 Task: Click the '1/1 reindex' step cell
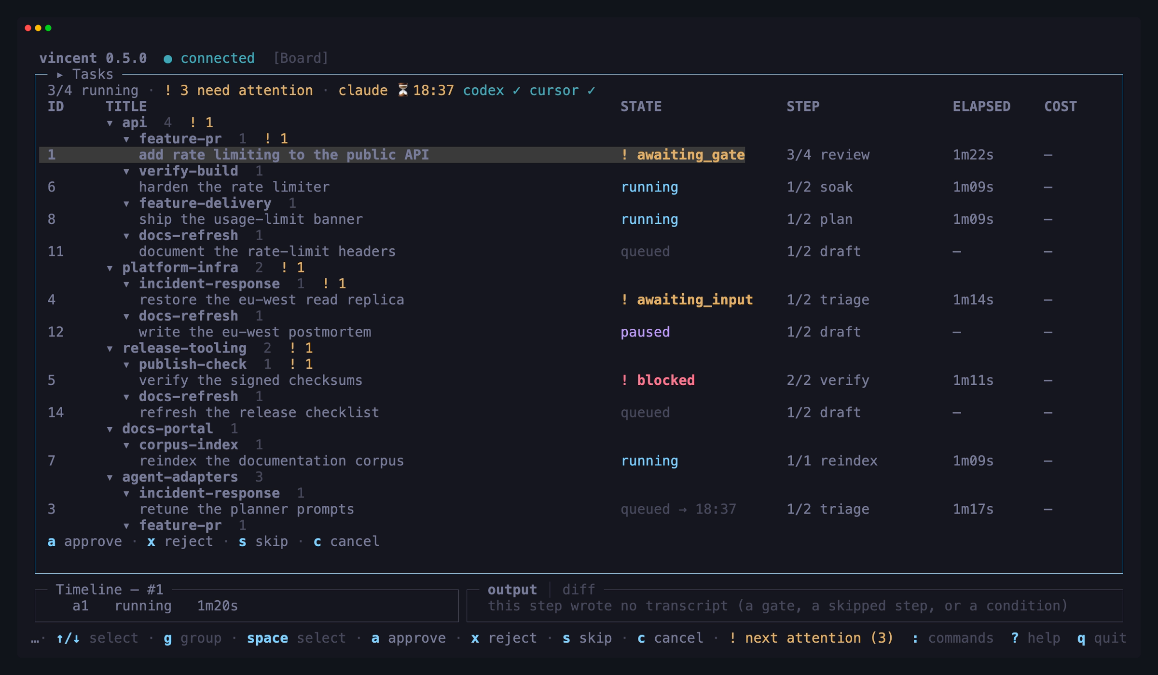point(832,461)
